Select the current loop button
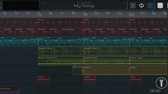The width and height of the screenshot is (168, 94). tap(9, 89)
